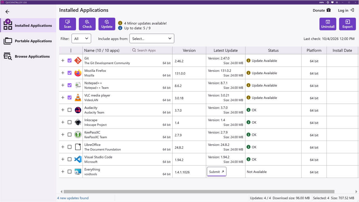The width and height of the screenshot is (359, 202).
Task: Check the Audacity checkbox
Action: [70, 110]
